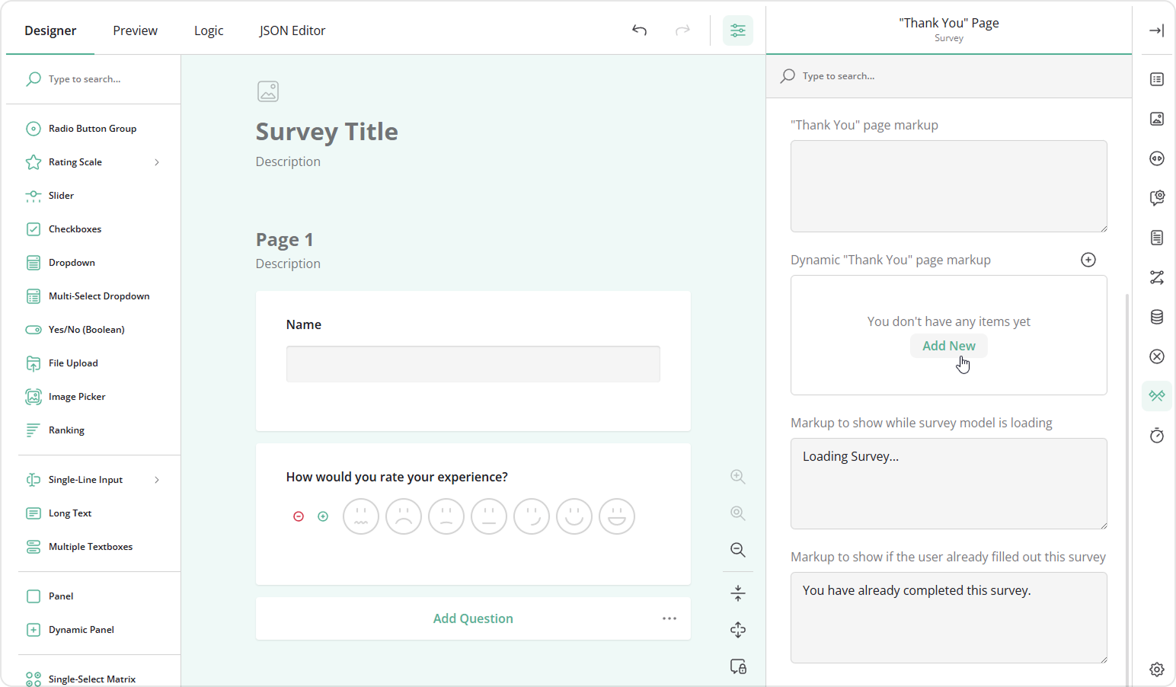1176x687 pixels.
Task: Add a Slider question from the toolbox
Action: pos(60,195)
